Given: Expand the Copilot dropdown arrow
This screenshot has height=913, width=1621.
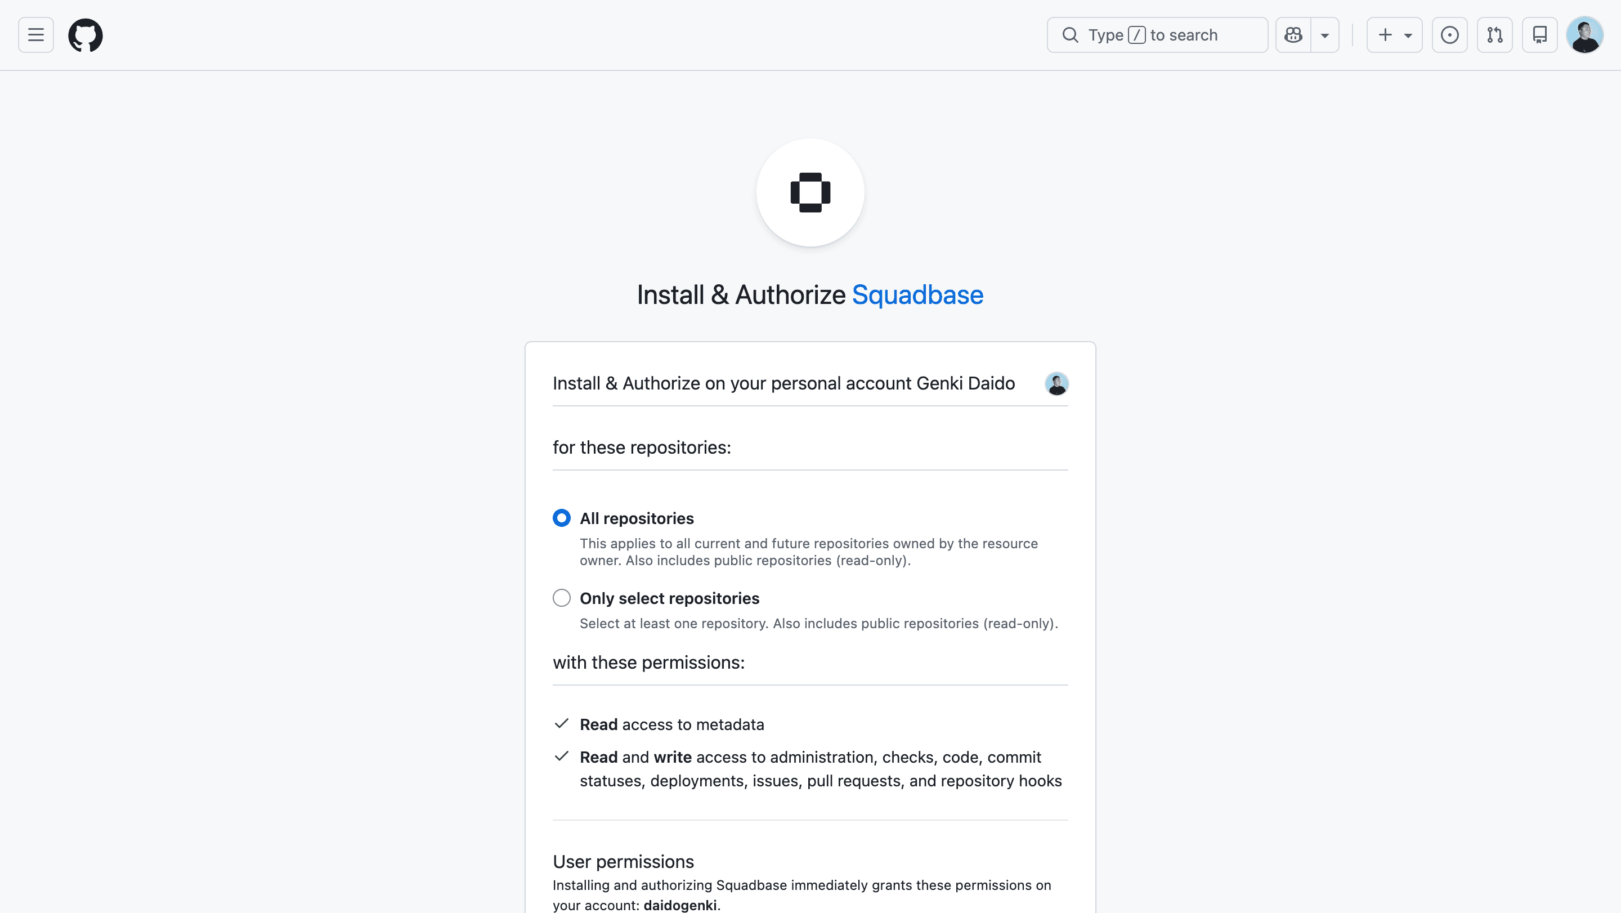Looking at the screenshot, I should click(1324, 34).
